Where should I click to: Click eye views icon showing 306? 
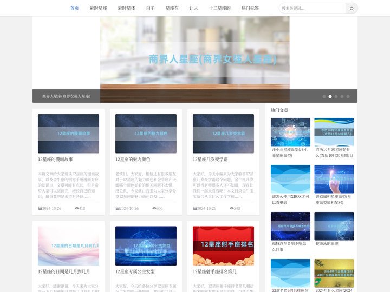154,208
